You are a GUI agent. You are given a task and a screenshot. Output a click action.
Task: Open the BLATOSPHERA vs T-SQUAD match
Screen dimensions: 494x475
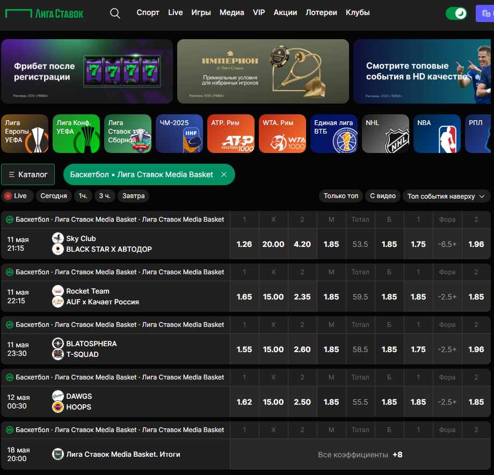click(115, 349)
